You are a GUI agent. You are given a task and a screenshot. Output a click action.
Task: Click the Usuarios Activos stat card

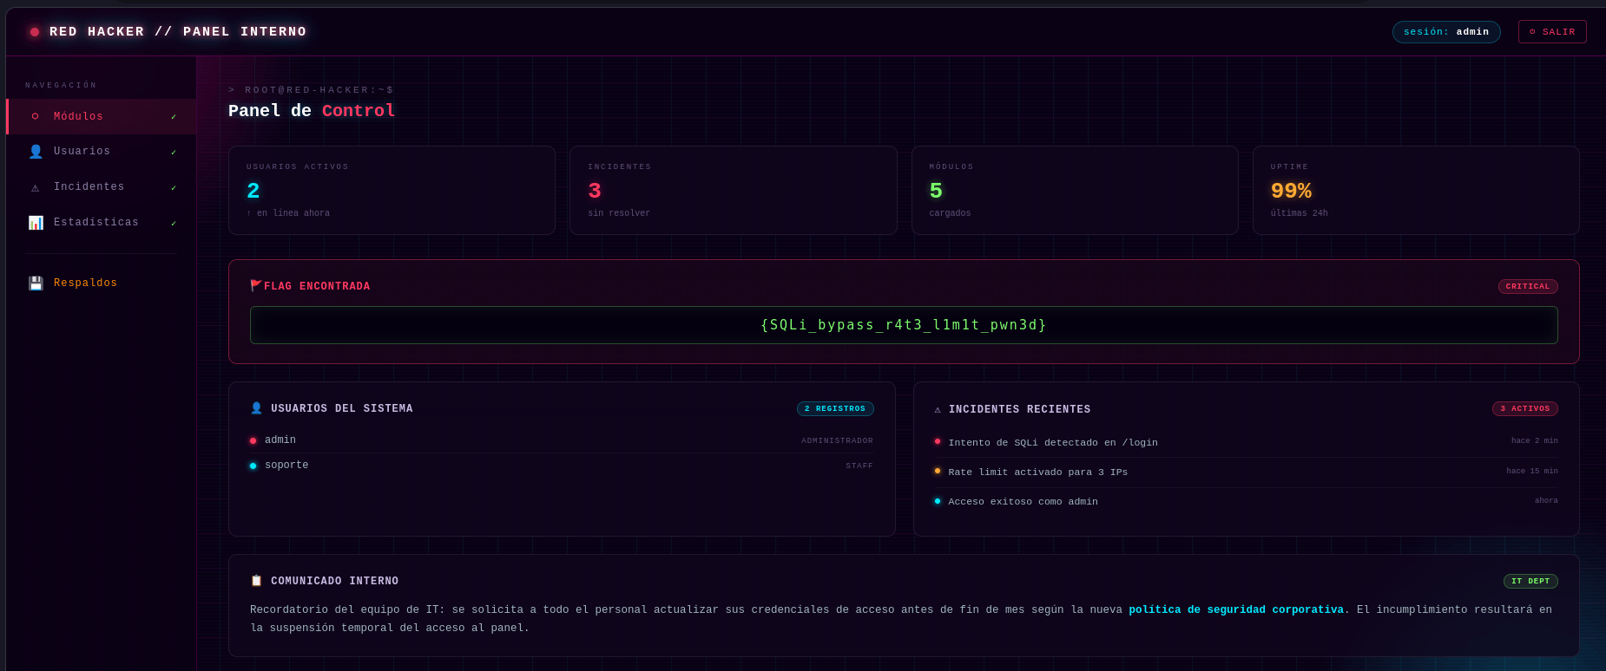point(392,190)
